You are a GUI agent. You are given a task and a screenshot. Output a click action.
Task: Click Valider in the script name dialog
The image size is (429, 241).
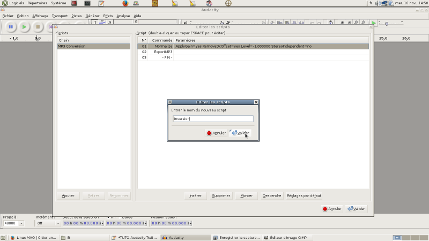tap(240, 133)
